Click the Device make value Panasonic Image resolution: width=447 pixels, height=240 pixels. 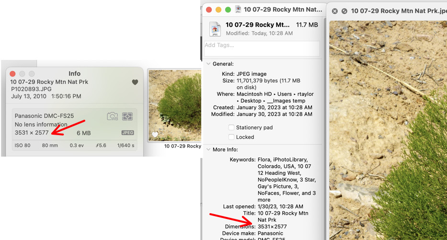tap(270, 233)
